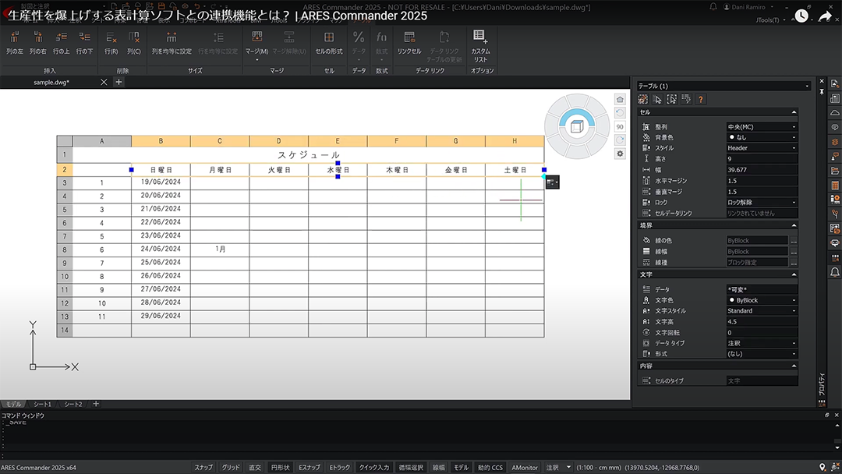Edit the 幅 width field 39.677
Screen dimensions: 842x474
[762, 170]
